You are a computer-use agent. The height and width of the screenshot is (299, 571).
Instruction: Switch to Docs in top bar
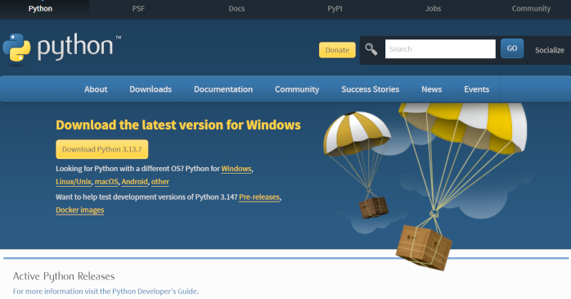click(x=236, y=9)
